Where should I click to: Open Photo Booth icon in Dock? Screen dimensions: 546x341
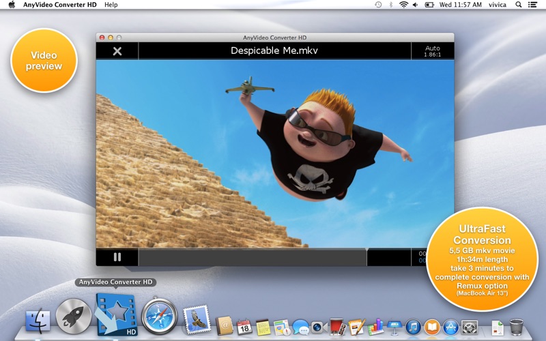click(x=338, y=327)
